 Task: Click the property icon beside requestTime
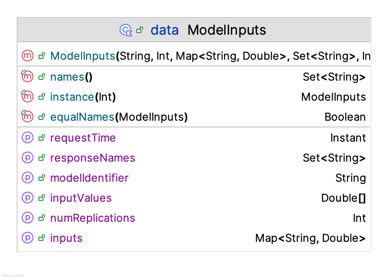(x=28, y=137)
